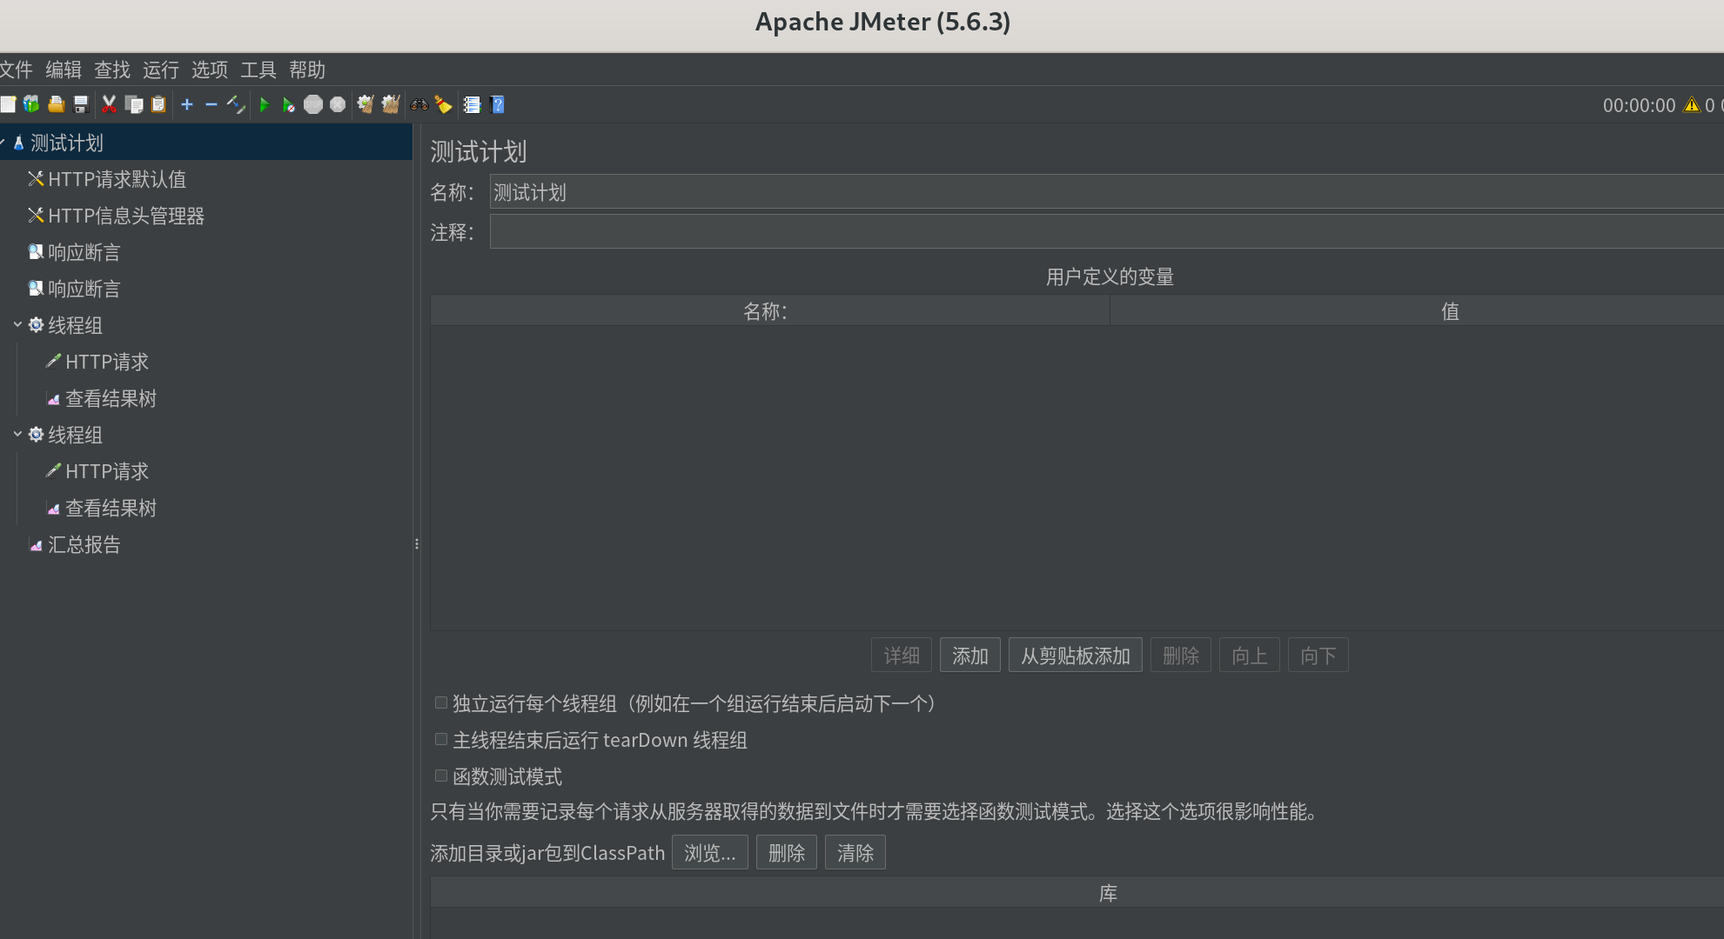This screenshot has height=939, width=1724.
Task: Click the Paste clipboard icon
Action: [x=158, y=104]
